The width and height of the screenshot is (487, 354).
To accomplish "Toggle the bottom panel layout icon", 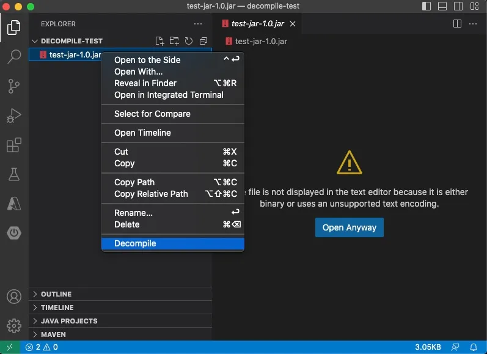I will 442,6.
